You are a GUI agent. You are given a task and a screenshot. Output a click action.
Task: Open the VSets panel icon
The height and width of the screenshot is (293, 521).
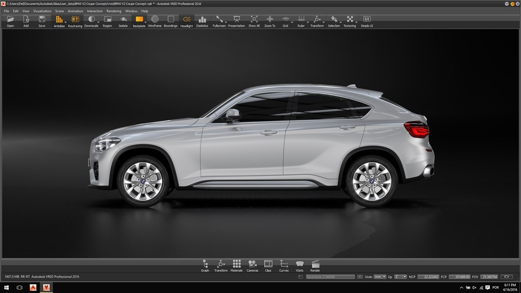pyautogui.click(x=300, y=264)
